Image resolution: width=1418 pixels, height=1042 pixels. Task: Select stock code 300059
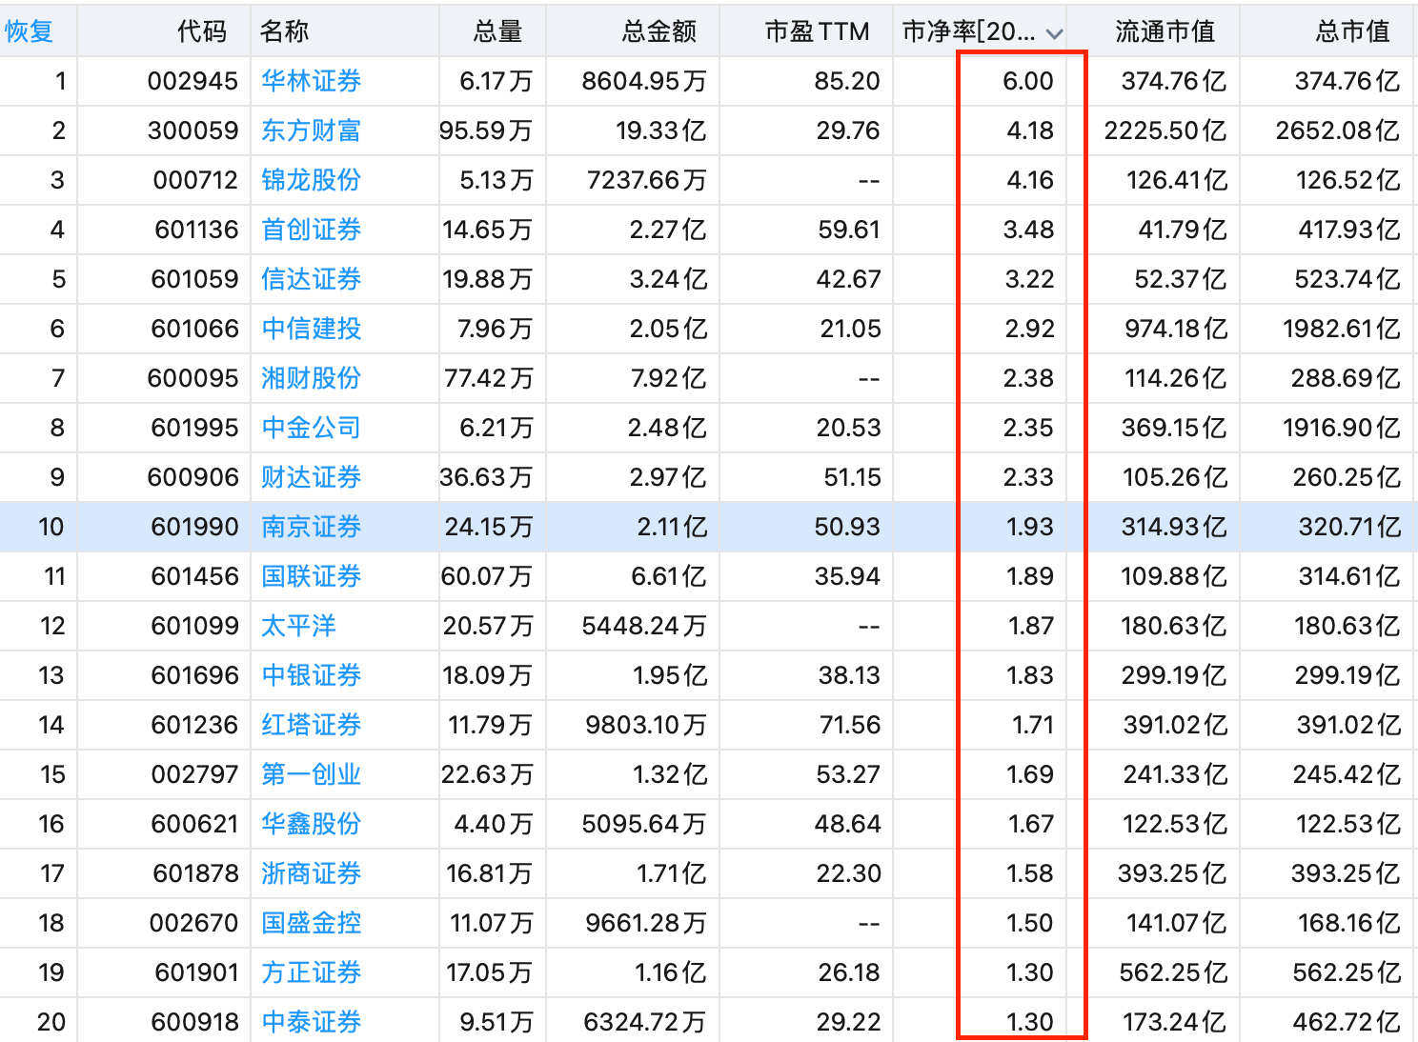192,130
